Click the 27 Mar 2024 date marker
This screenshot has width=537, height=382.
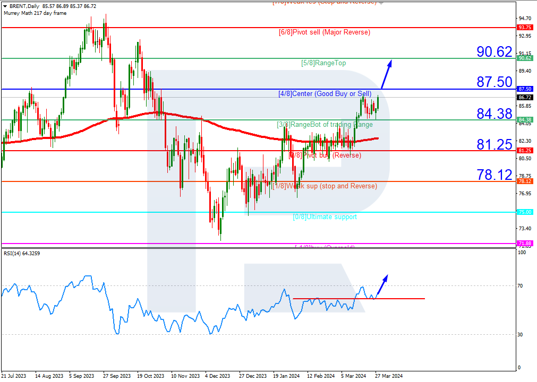click(x=389, y=376)
